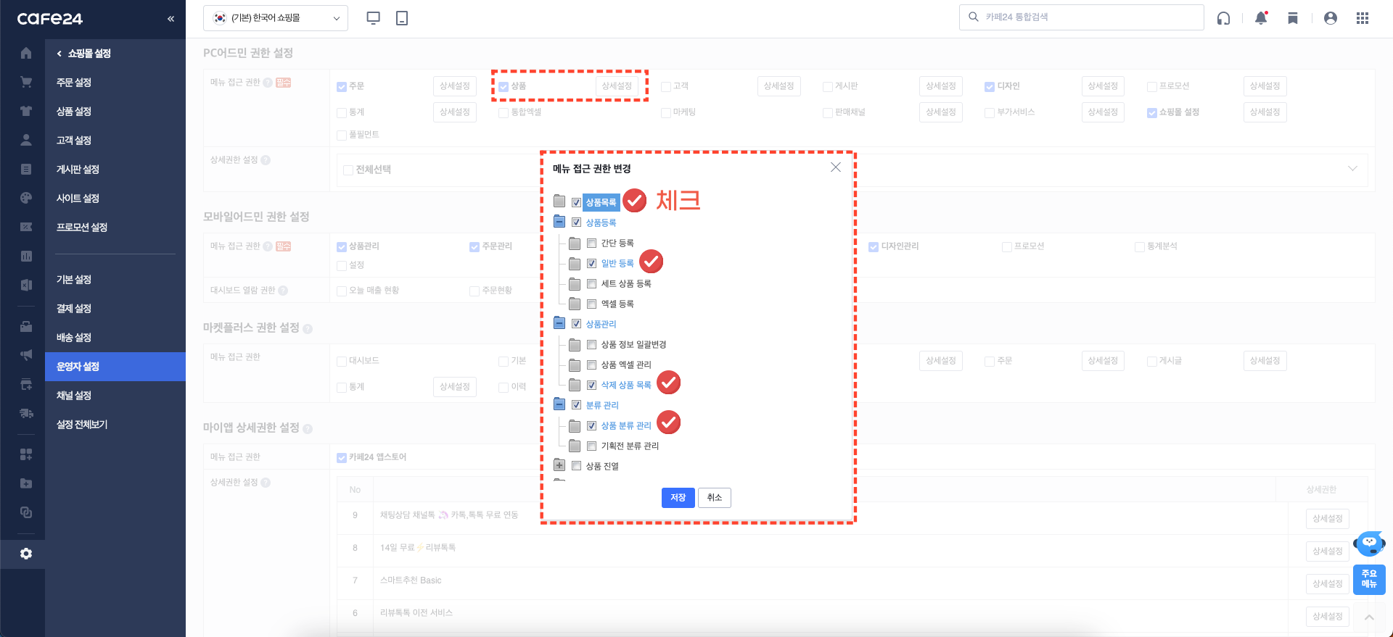The width and height of the screenshot is (1393, 637).
Task: Collapse the 분류 관리 tree node
Action: [559, 404]
